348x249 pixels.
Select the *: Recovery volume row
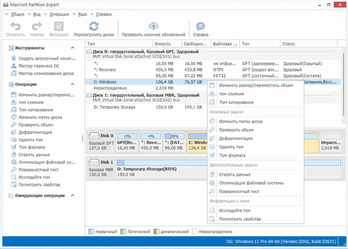click(213, 70)
